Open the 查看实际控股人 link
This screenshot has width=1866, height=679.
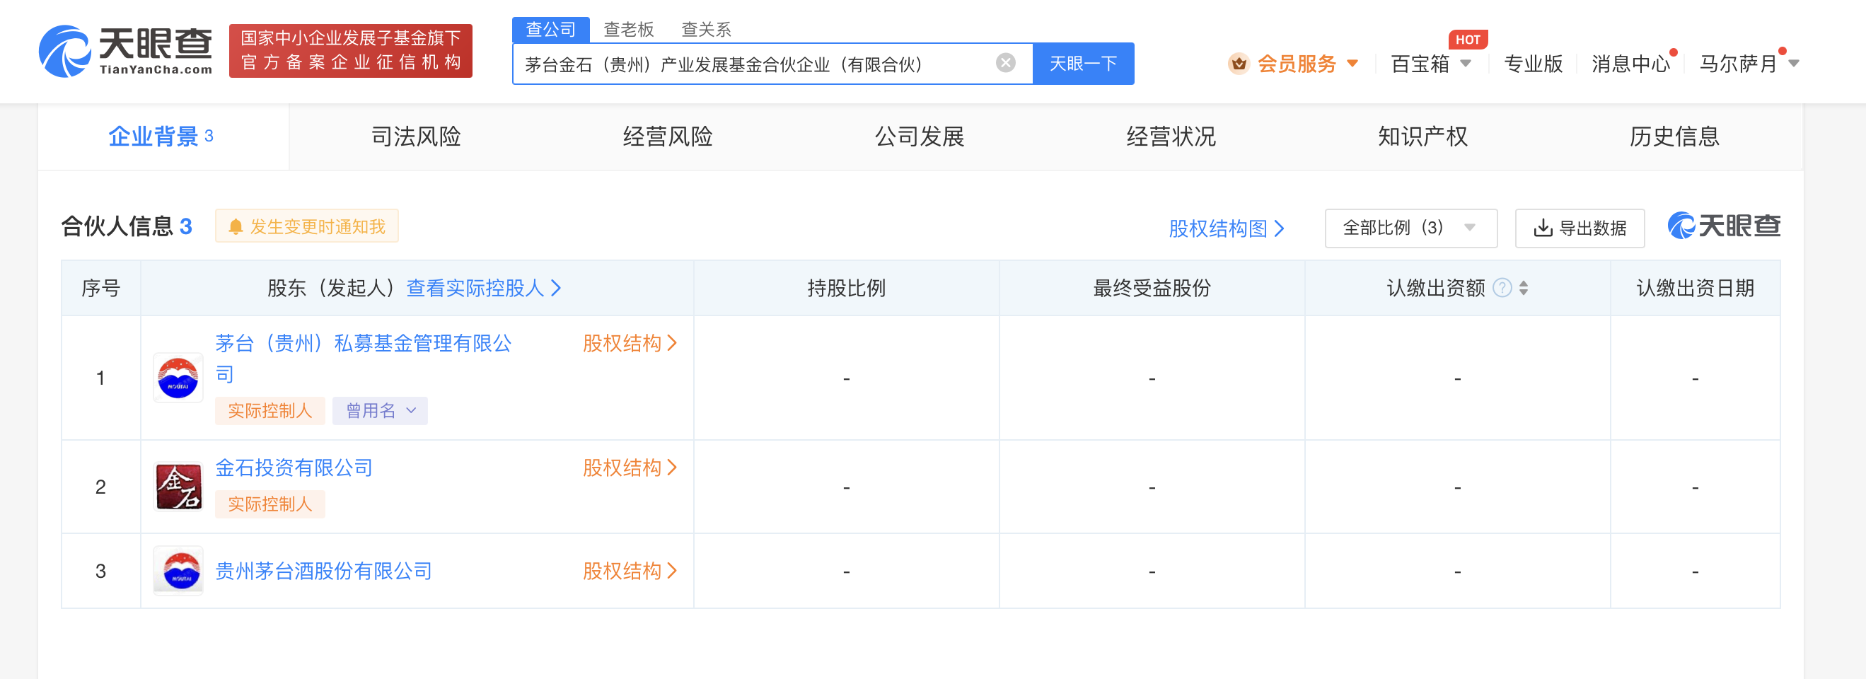point(483,288)
